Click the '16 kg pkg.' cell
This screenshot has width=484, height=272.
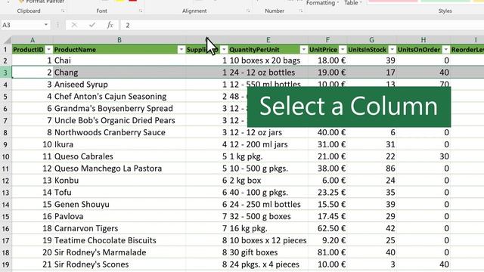tap(268, 229)
